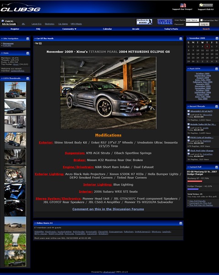Collapse the Site Navigation panel
Screen dimensions: 219x275
[28, 38]
